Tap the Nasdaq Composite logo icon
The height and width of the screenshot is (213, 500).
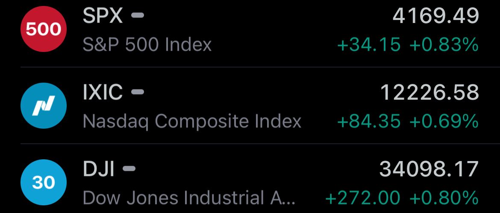(x=43, y=106)
